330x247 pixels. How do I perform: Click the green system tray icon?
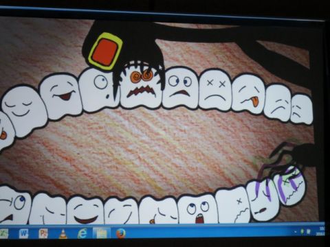coord(302,232)
